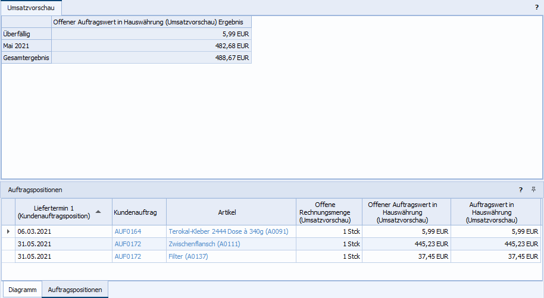Select the 06.03.2021 delivery date cell
544x298 pixels.
(35, 231)
